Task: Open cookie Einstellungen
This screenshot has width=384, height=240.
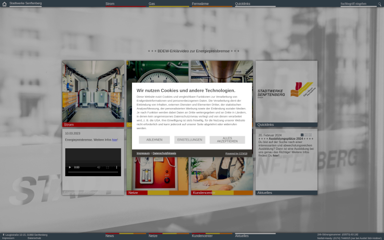Action: click(190, 140)
